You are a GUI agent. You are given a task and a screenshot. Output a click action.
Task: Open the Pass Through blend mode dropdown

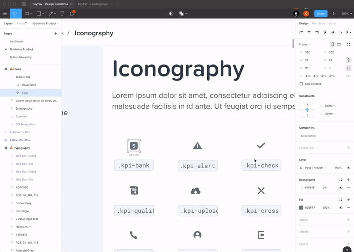[x=316, y=168]
